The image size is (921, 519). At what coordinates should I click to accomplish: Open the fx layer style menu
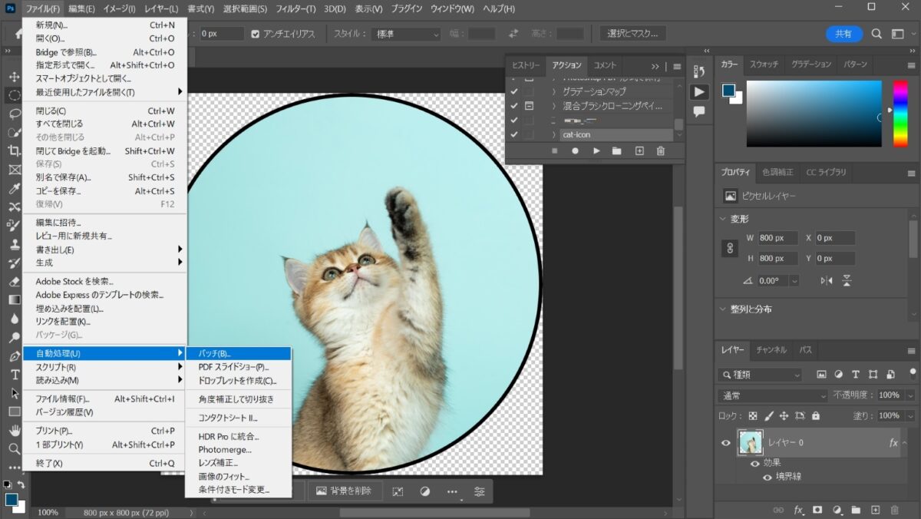[x=798, y=509]
